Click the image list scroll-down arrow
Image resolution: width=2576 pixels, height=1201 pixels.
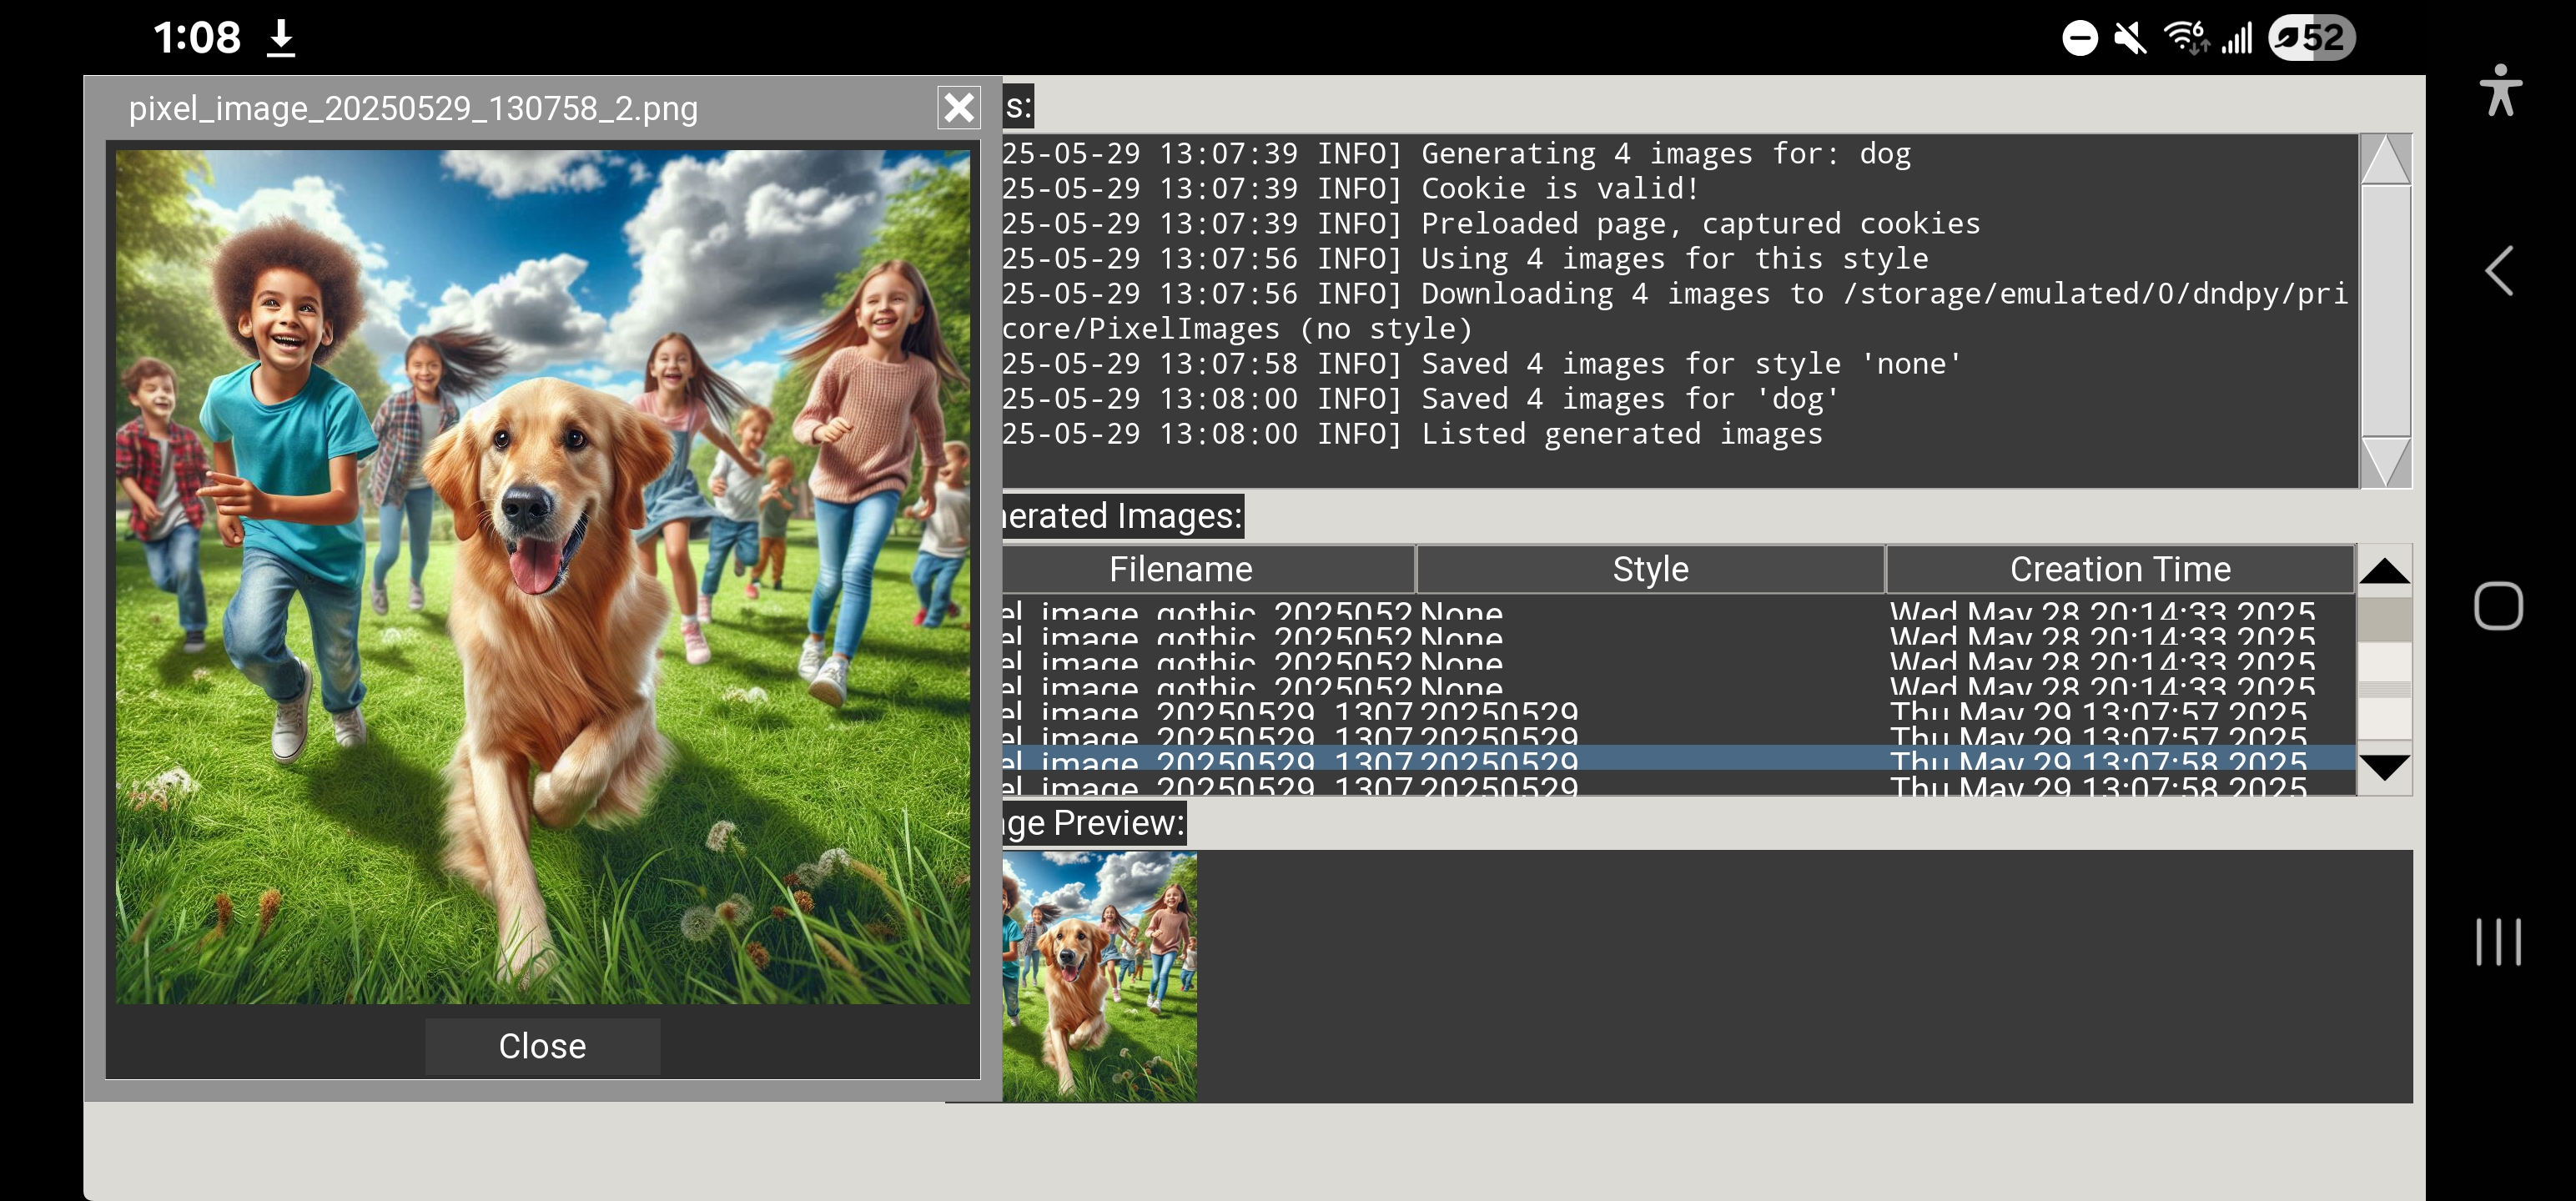click(2384, 768)
